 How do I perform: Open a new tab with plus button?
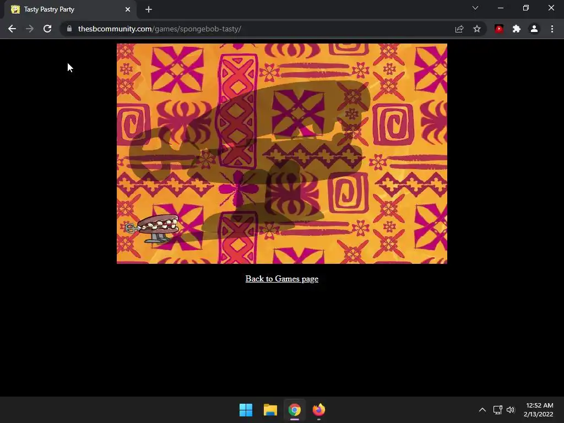(149, 9)
